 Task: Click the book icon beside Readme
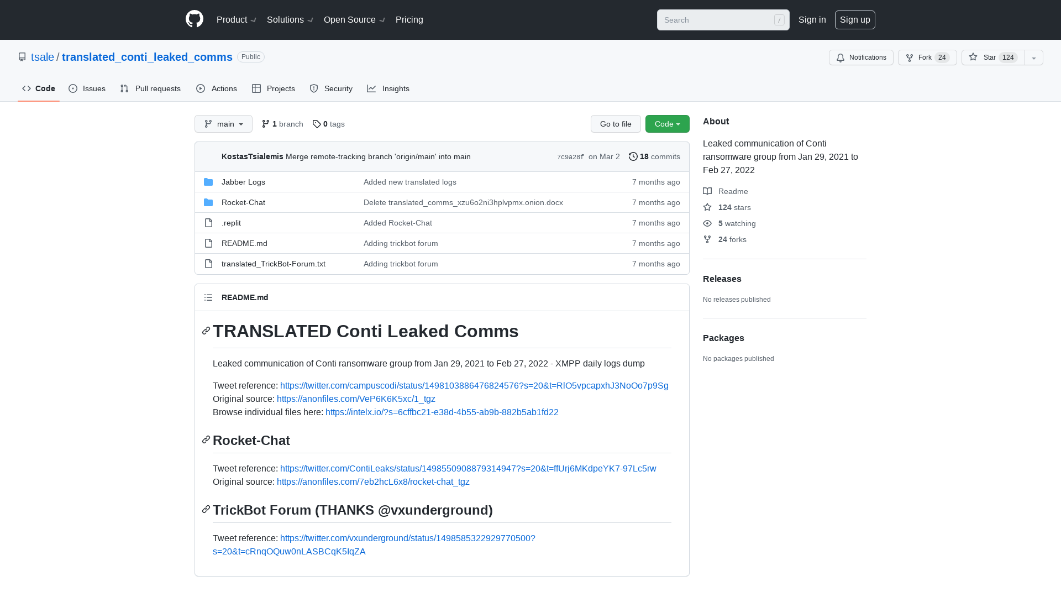coord(707,191)
